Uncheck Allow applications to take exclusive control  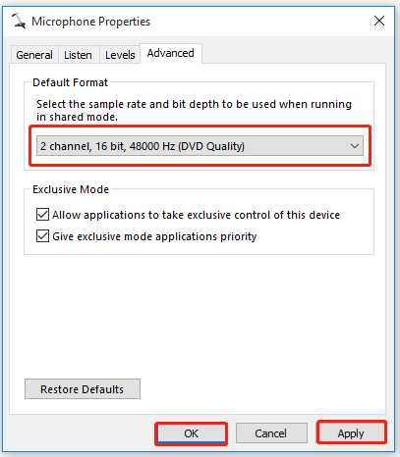coord(42,215)
